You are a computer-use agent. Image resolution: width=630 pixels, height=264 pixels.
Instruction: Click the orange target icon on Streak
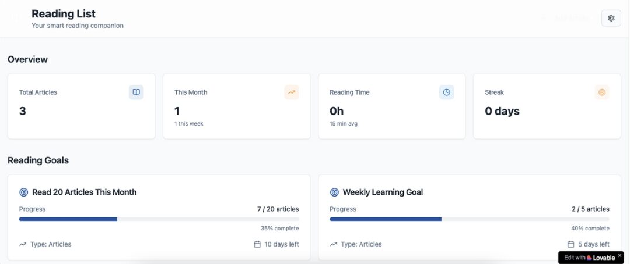[x=602, y=92]
